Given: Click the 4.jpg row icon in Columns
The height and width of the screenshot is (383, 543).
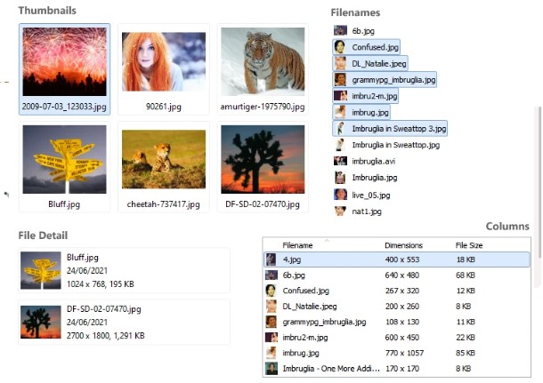Looking at the screenshot, I should click(271, 260).
